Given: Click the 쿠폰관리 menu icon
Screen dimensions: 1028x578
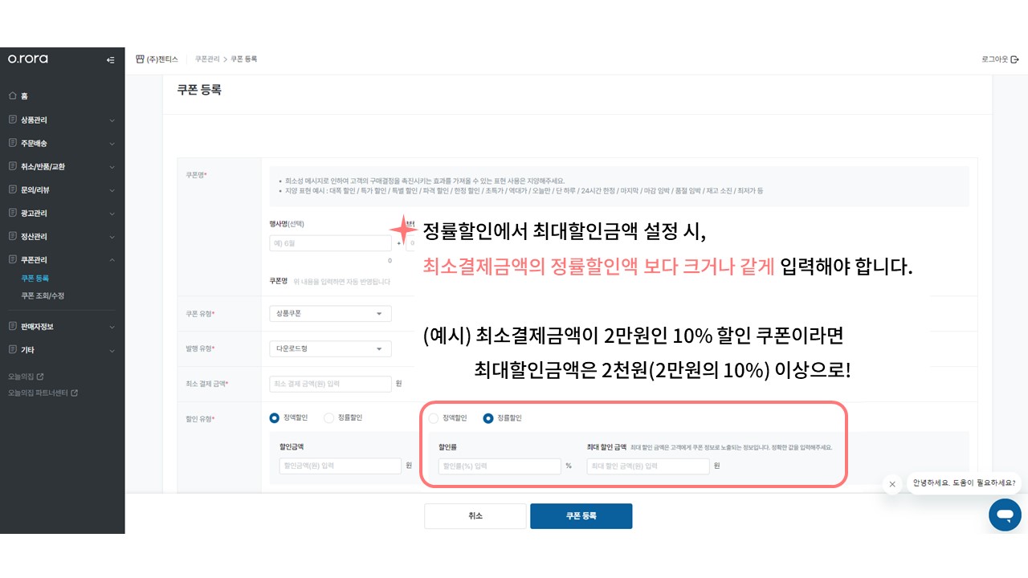Looking at the screenshot, I should tap(12, 259).
